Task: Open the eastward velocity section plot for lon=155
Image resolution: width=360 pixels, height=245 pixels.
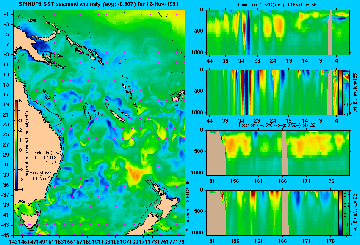Action: [272, 92]
